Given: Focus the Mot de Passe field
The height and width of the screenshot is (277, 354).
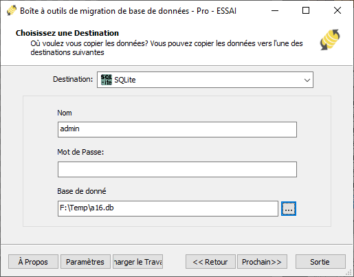Looking at the screenshot, I should click(177, 169).
